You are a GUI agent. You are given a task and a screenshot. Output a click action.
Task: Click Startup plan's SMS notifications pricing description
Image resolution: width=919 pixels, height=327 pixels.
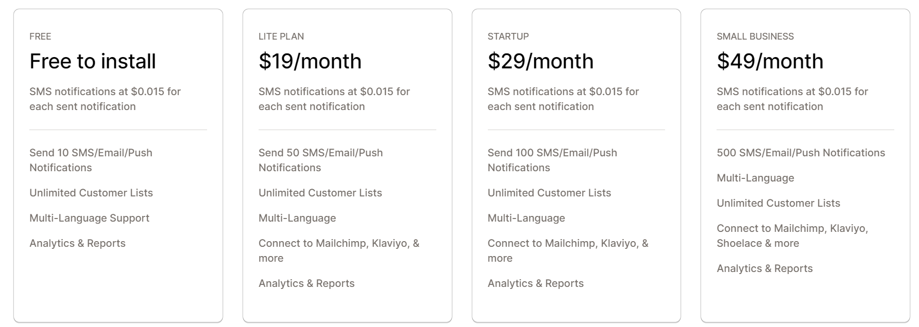563,99
